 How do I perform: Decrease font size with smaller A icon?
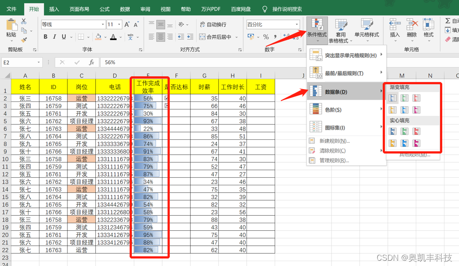point(136,24)
